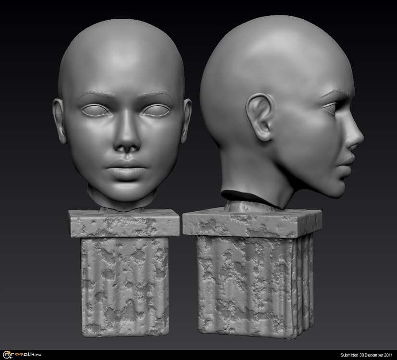Click the front-view head's nose
The width and height of the screenshot is (397, 360).
pyautogui.click(x=127, y=138)
